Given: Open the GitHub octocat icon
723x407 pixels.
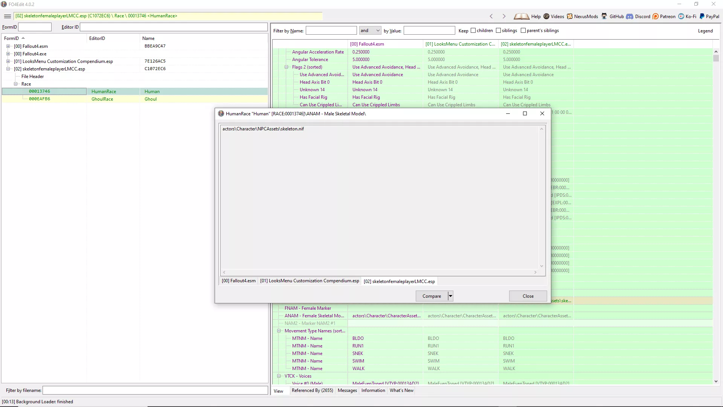Looking at the screenshot, I should pos(604,16).
